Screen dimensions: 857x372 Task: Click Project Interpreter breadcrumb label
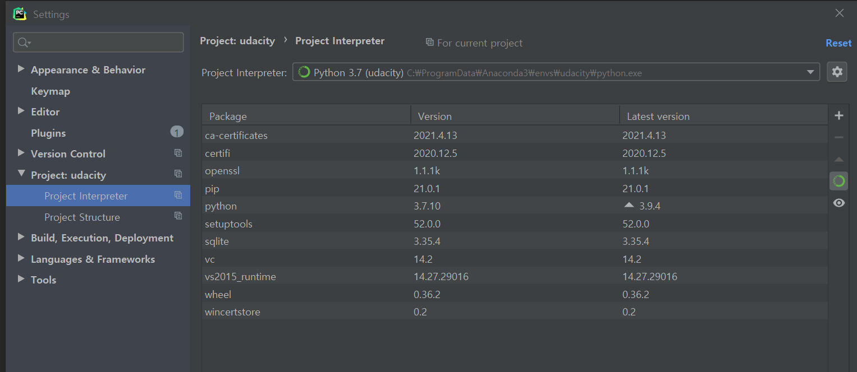coord(340,41)
